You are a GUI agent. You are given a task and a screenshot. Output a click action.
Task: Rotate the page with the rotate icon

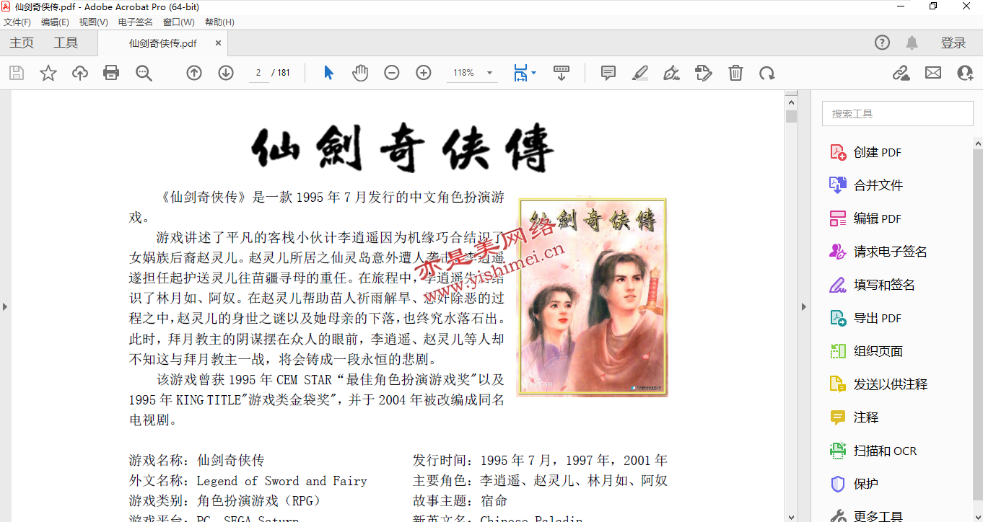(x=766, y=73)
